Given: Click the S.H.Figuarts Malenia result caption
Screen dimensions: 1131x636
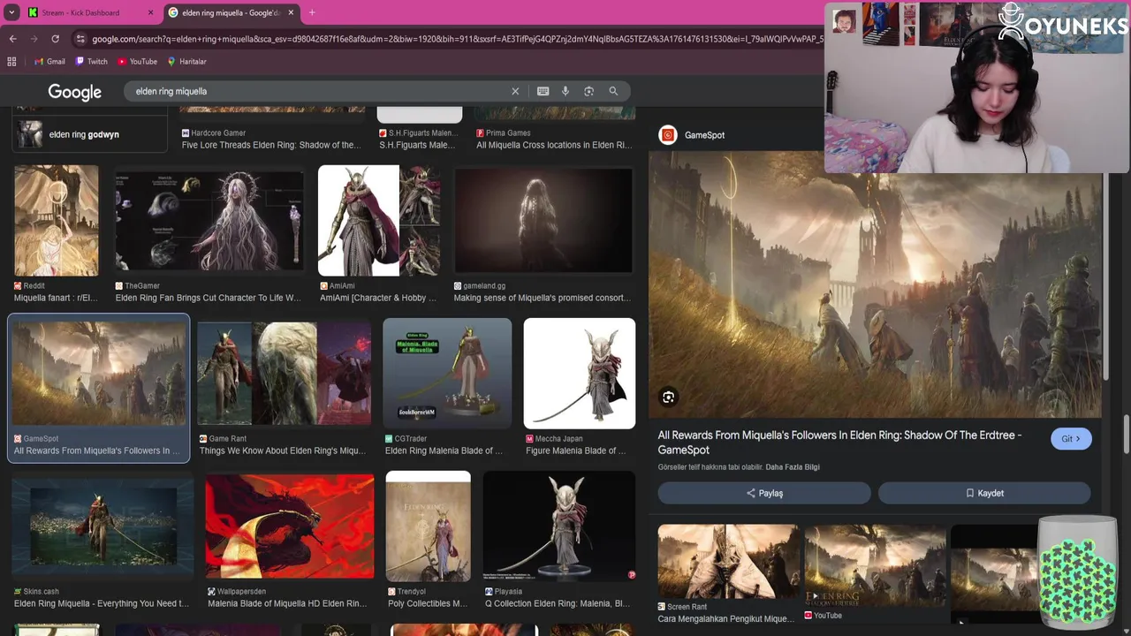Looking at the screenshot, I should (x=417, y=145).
